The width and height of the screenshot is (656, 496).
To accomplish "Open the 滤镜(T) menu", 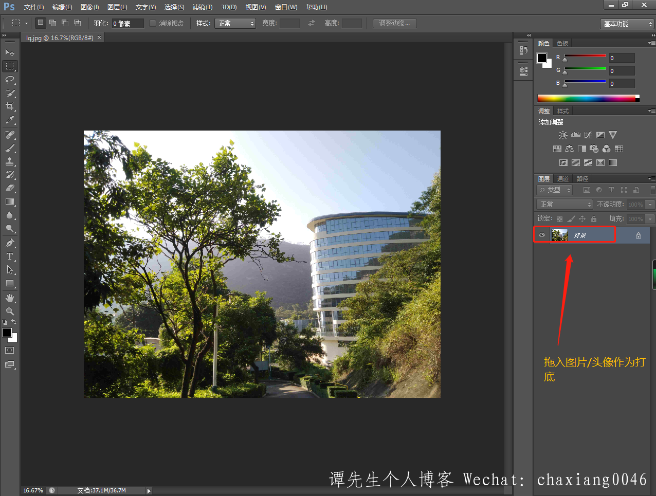I will [202, 7].
